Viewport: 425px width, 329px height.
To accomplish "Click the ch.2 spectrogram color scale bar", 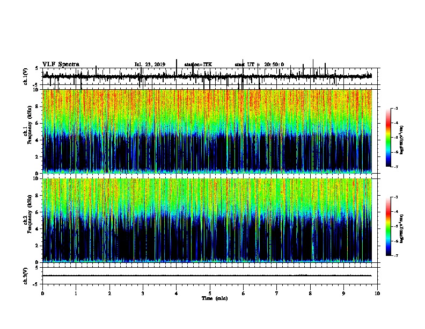I will coord(389,226).
